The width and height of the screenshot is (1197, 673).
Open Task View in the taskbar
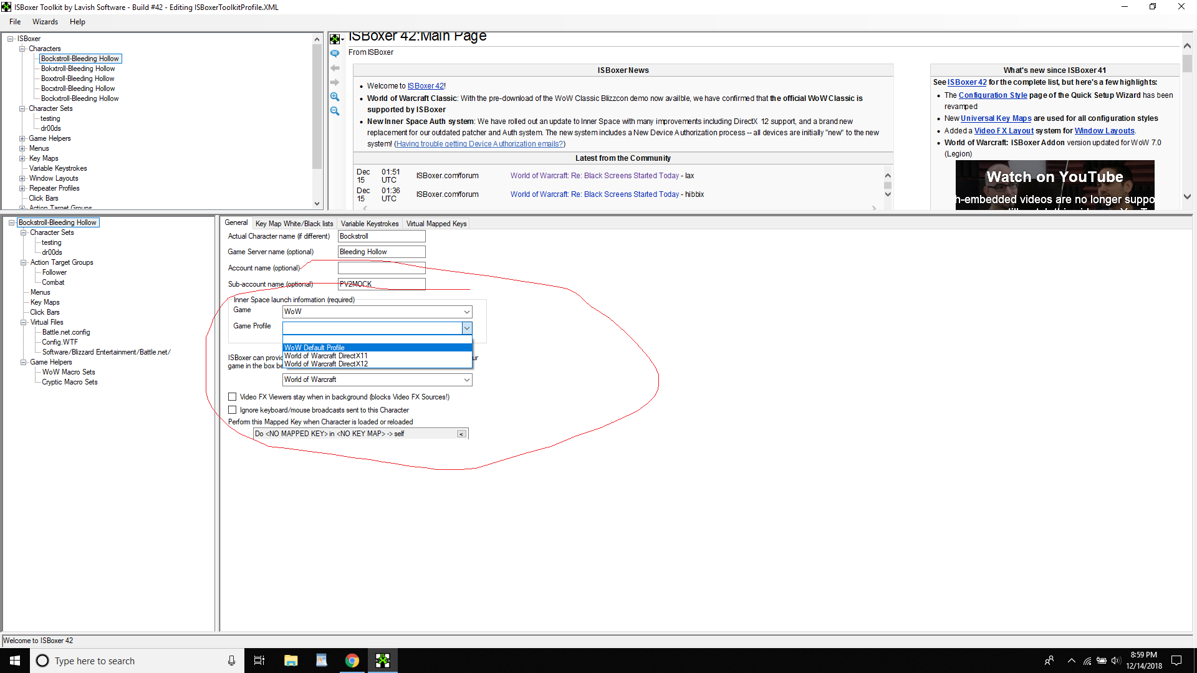click(259, 661)
